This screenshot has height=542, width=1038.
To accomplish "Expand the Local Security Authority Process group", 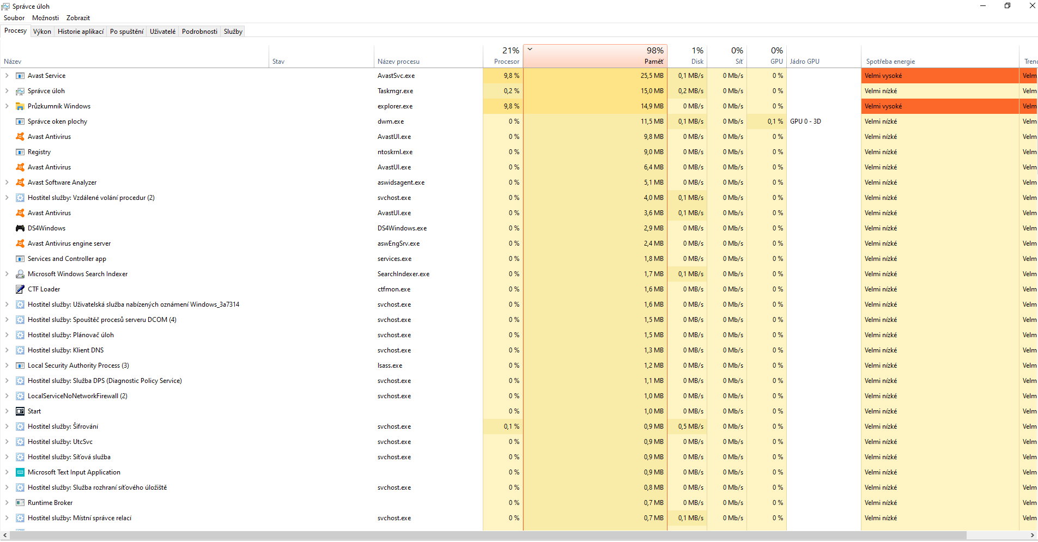I will tap(7, 366).
